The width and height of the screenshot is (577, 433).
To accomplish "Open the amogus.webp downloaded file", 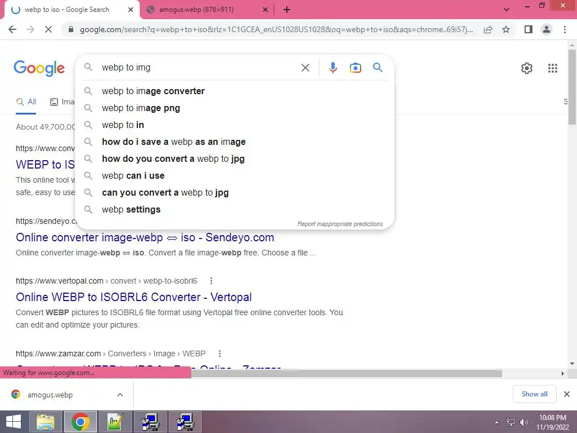I will coord(50,395).
